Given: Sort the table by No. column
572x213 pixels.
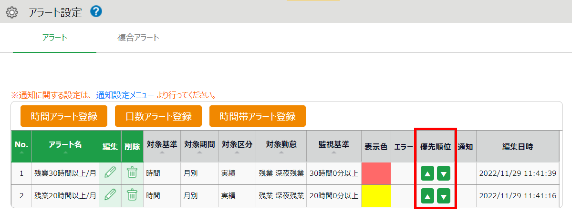Looking at the screenshot, I should tap(21, 146).
